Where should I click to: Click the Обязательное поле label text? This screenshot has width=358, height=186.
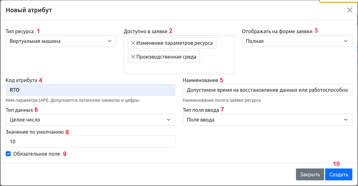[36, 154]
